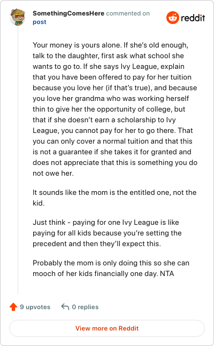The width and height of the screenshot is (214, 346).
Task: Click the "precedent and then they'll expect" line
Action: tap(97, 243)
